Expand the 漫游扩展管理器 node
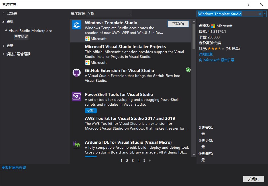268x186 pixels. [3, 54]
